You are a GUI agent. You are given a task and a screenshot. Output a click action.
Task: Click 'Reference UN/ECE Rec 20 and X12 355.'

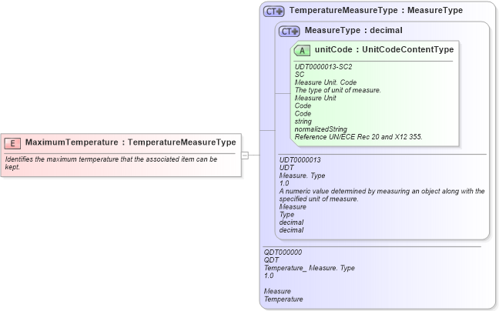point(358,137)
